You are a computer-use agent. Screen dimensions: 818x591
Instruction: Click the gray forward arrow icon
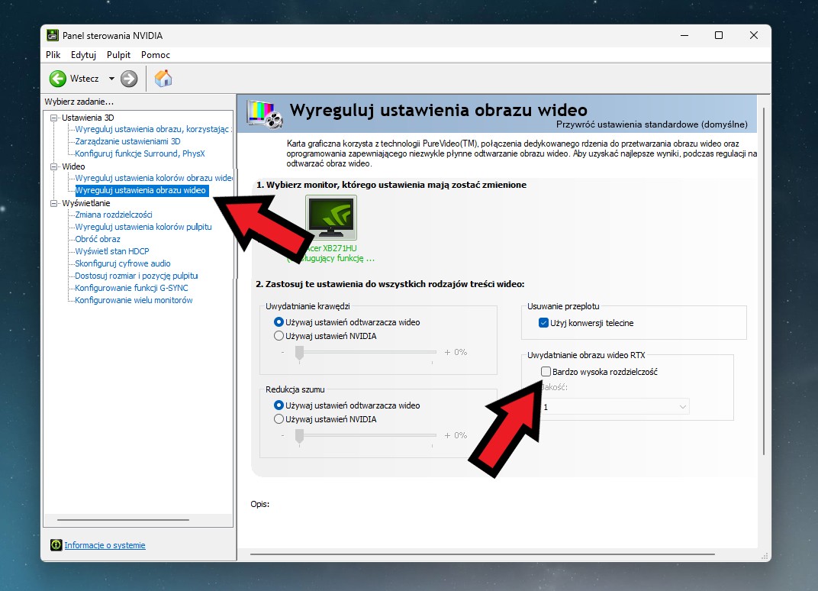129,79
